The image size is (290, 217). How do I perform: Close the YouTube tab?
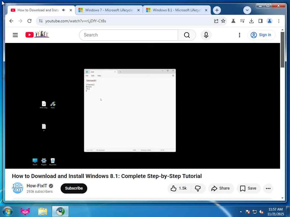[x=71, y=10]
